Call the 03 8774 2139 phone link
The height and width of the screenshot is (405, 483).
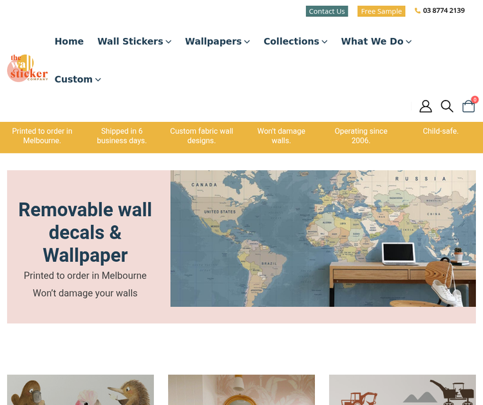[x=444, y=11]
